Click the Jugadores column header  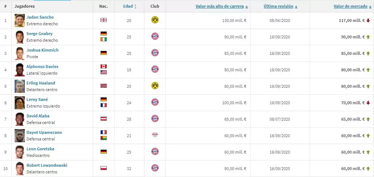[25, 7]
